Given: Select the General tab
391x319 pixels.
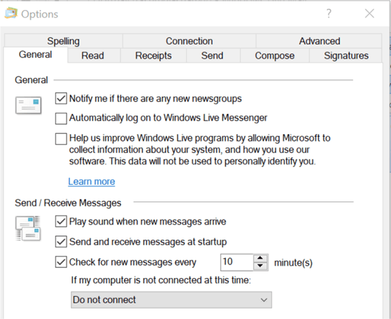Looking at the screenshot, I should [x=35, y=55].
